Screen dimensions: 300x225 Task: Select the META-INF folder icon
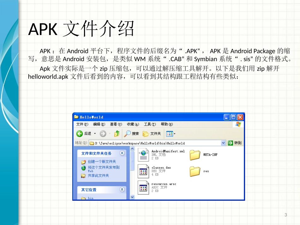[195, 155]
